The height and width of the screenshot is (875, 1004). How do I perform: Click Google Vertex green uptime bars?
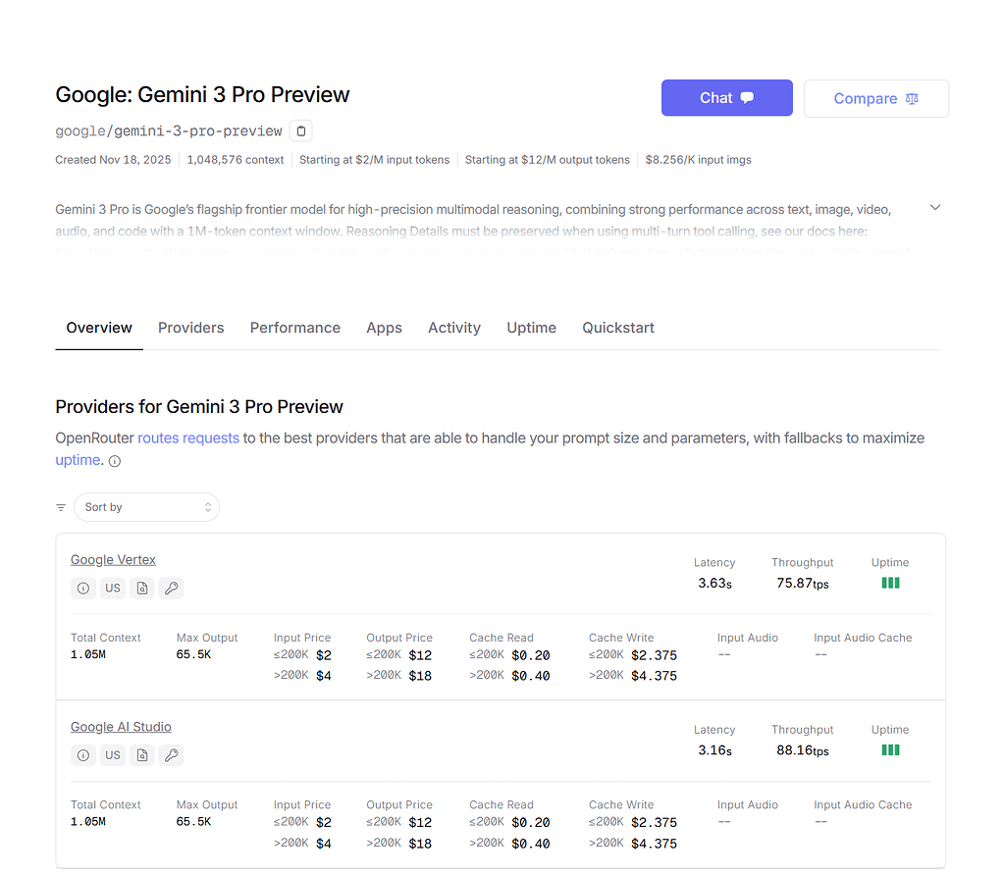891,583
